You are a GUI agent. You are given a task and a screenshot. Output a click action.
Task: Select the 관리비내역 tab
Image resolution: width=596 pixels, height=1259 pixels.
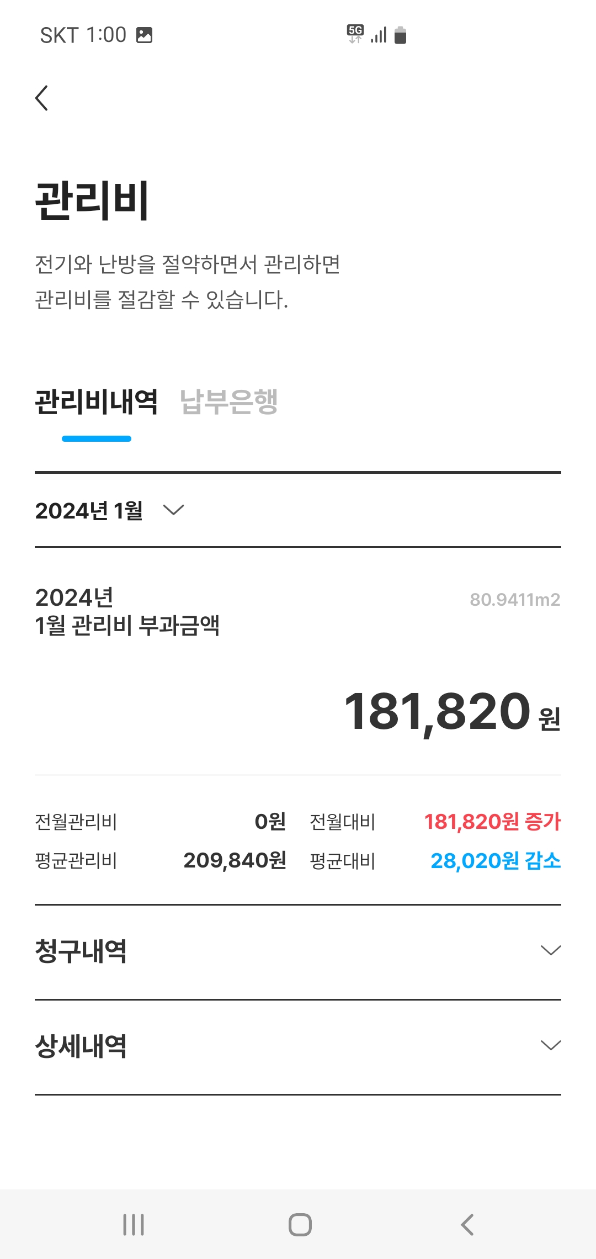point(97,401)
